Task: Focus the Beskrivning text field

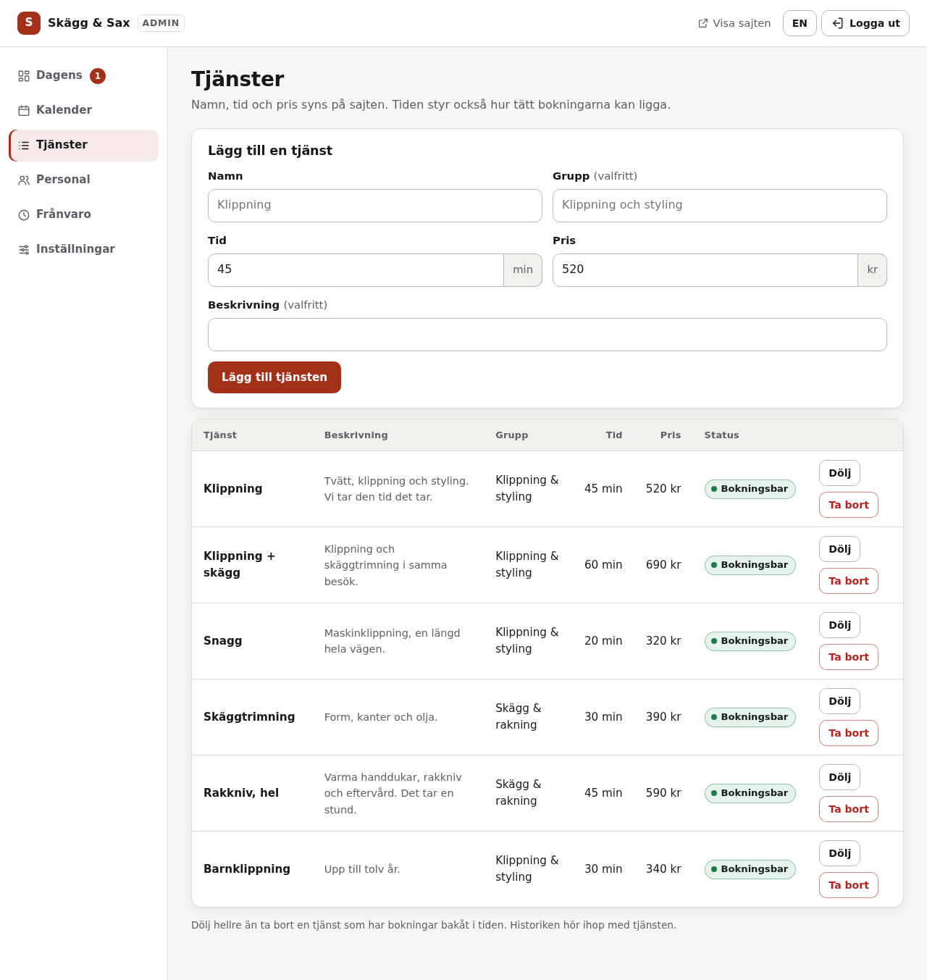Action: 548,335
